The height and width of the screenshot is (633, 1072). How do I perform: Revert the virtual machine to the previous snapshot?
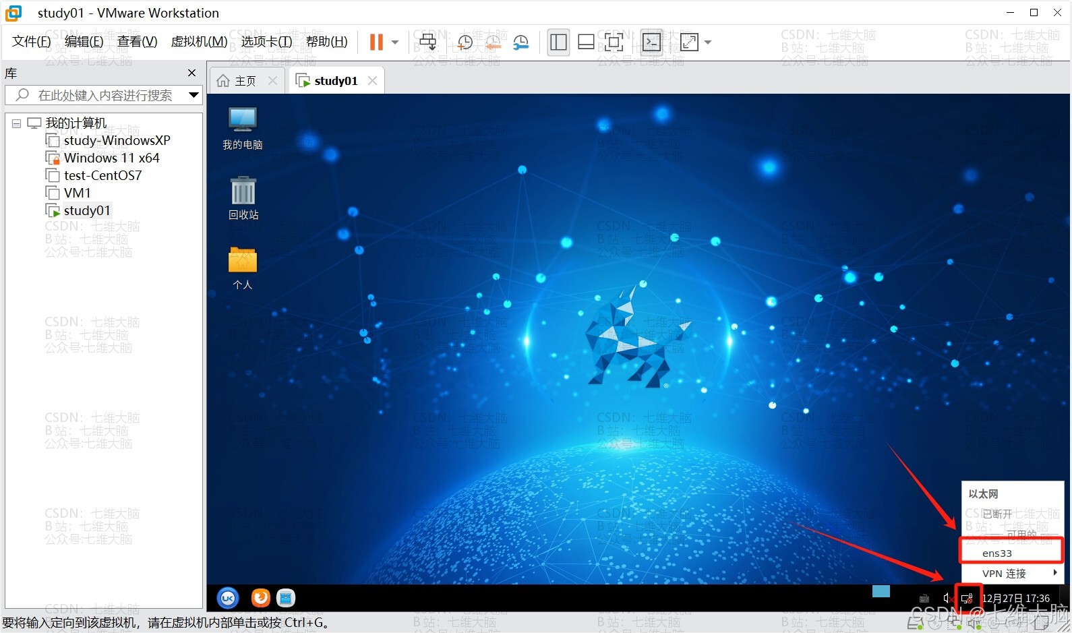pyautogui.click(x=494, y=42)
